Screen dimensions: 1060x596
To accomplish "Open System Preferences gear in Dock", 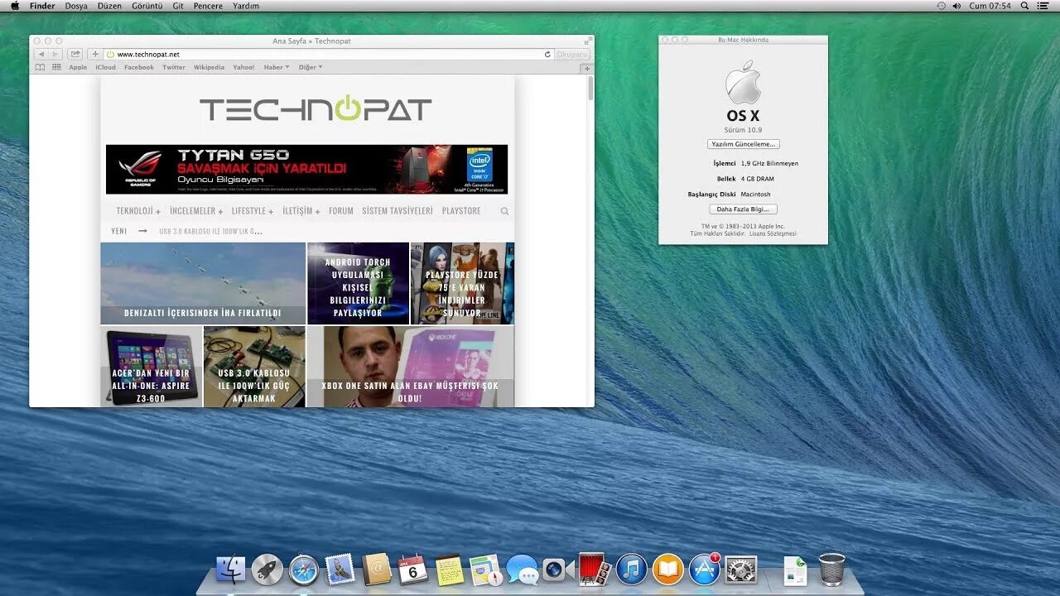I will point(741,570).
